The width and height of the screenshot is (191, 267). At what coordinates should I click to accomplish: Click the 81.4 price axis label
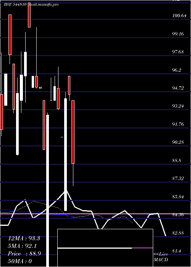[176, 251]
